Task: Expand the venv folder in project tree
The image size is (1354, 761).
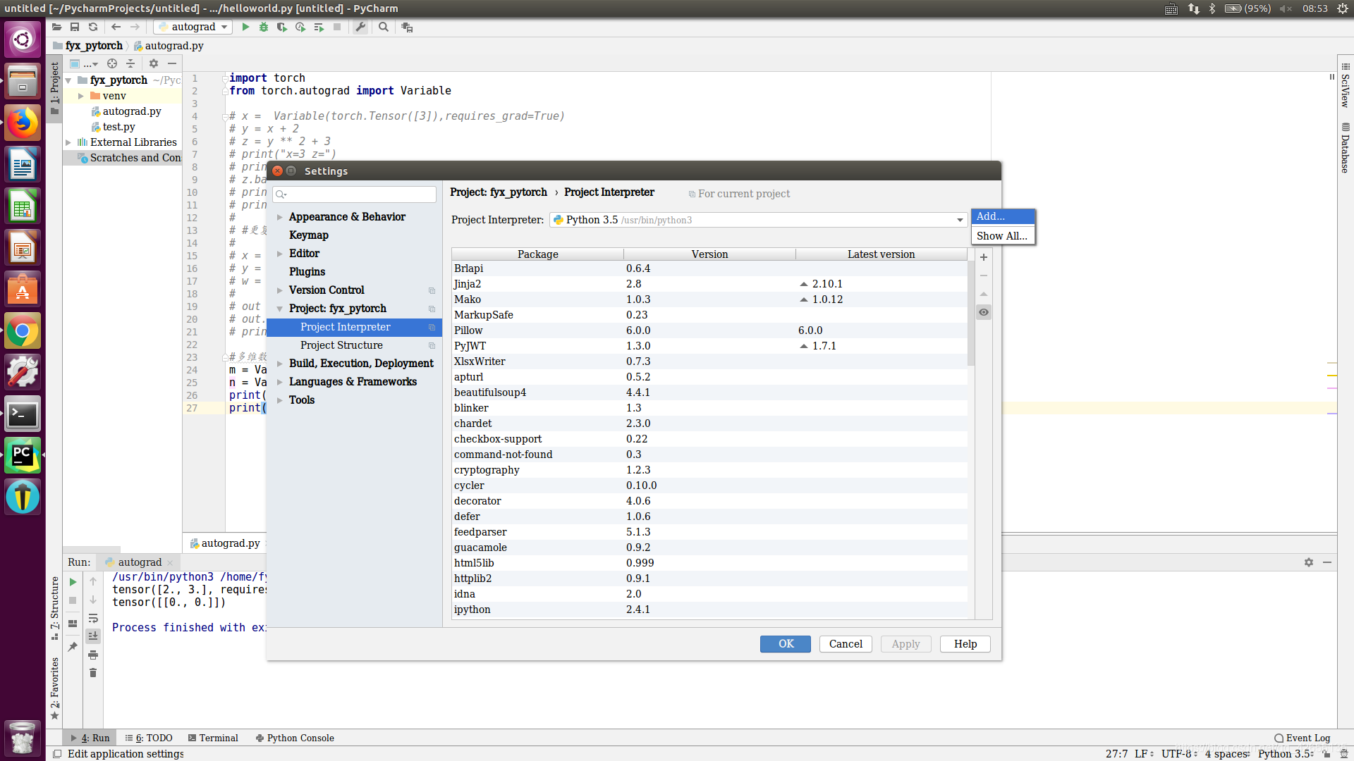Action: coord(81,96)
